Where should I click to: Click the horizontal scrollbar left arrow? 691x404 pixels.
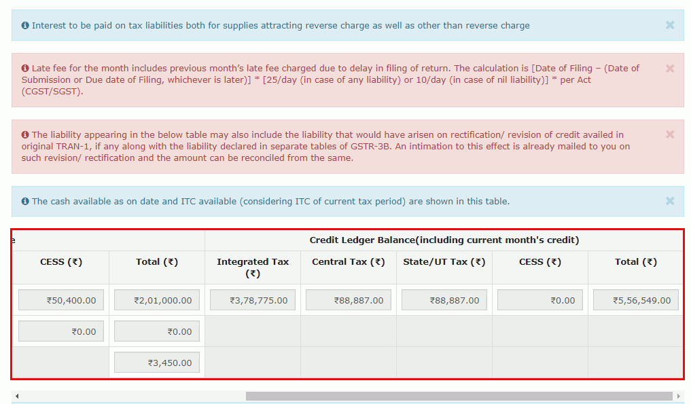coord(17,396)
